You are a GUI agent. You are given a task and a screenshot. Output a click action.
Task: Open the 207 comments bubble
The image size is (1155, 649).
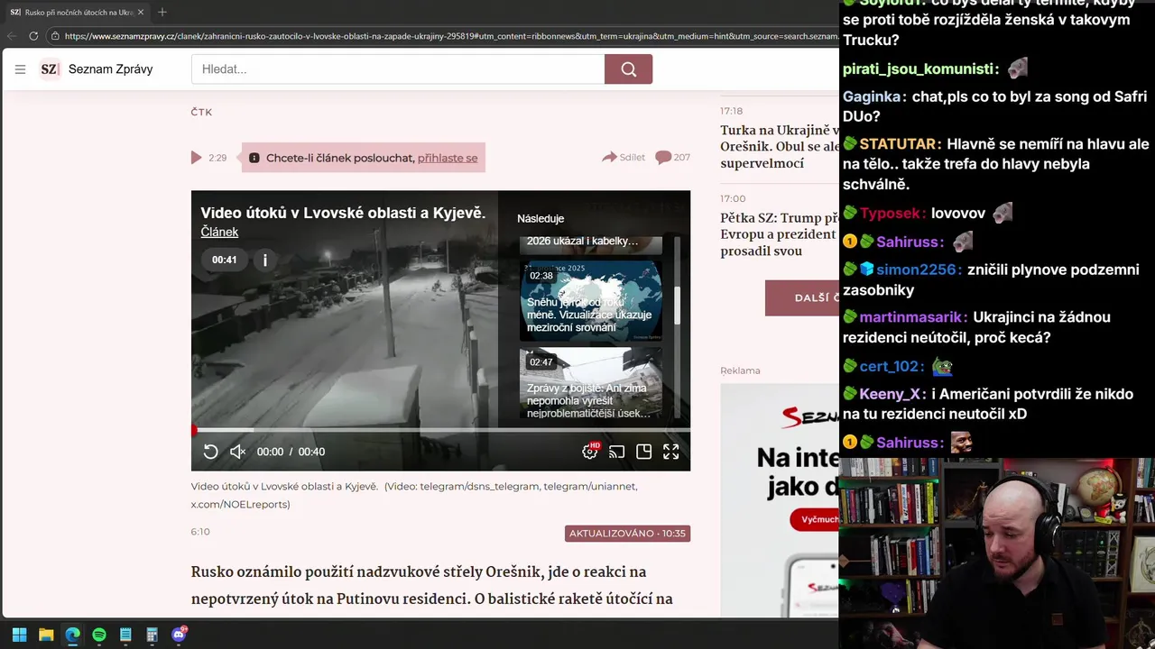click(x=672, y=157)
